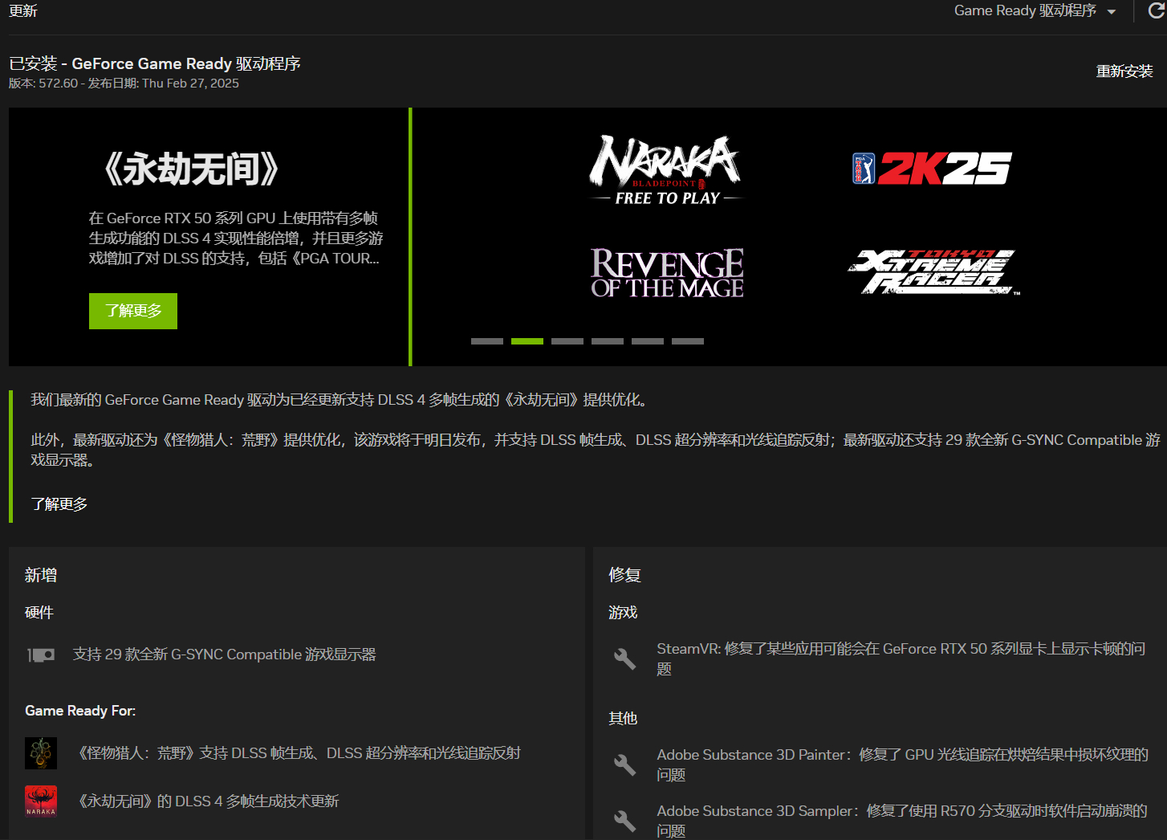Click the Monster Hunter Wilds game icon

coord(41,753)
